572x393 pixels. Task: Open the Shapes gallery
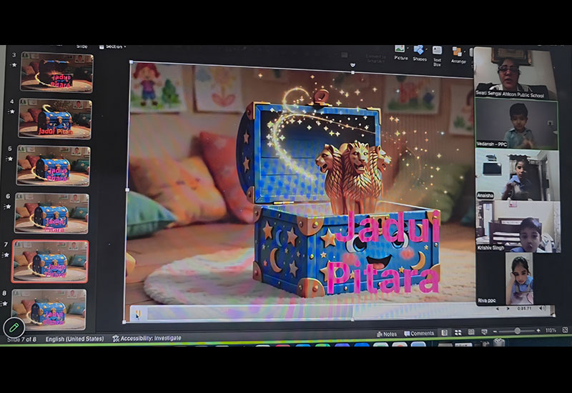(x=420, y=53)
